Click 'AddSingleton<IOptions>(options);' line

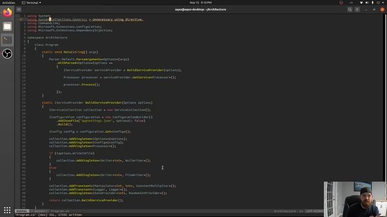tap(88, 139)
